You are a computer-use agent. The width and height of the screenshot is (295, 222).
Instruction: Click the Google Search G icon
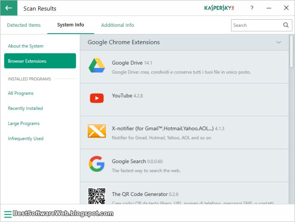[97, 164]
